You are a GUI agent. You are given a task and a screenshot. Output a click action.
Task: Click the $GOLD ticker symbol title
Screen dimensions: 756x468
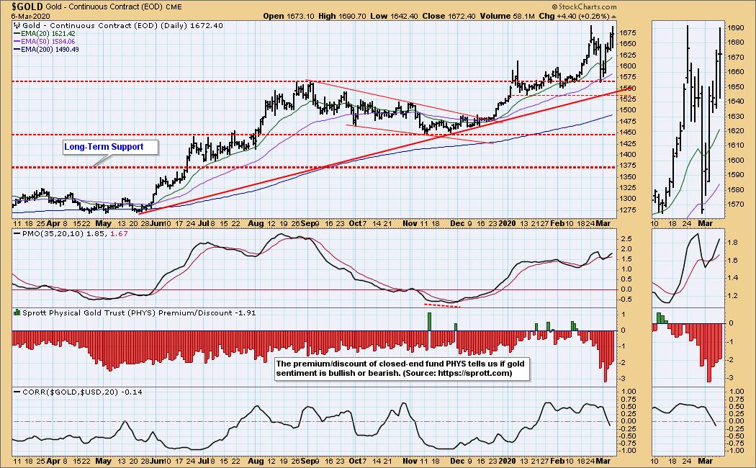(x=27, y=6)
